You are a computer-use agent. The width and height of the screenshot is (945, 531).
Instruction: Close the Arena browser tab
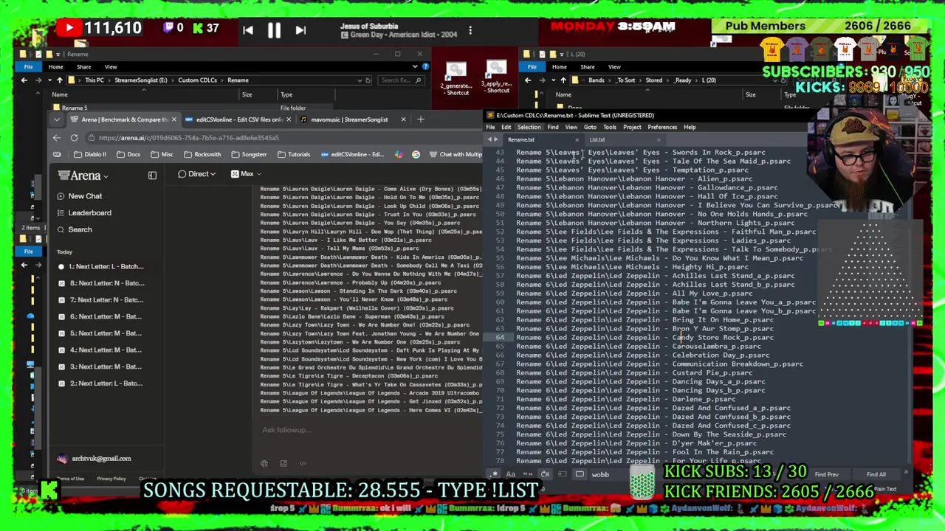tap(173, 119)
